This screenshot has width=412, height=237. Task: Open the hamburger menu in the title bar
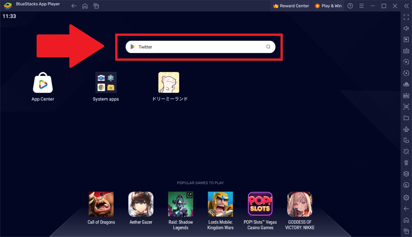(x=361, y=6)
